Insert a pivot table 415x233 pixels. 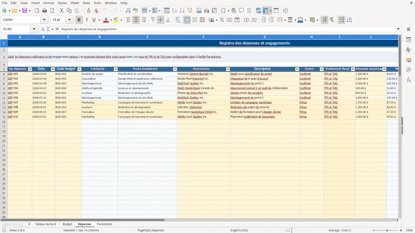214,11
